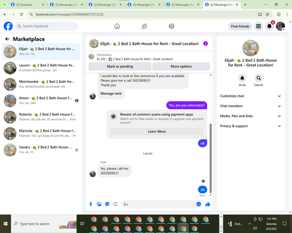The image size is (292, 233).
Task: Click Learn More on scam warning
Action: pyautogui.click(x=157, y=132)
